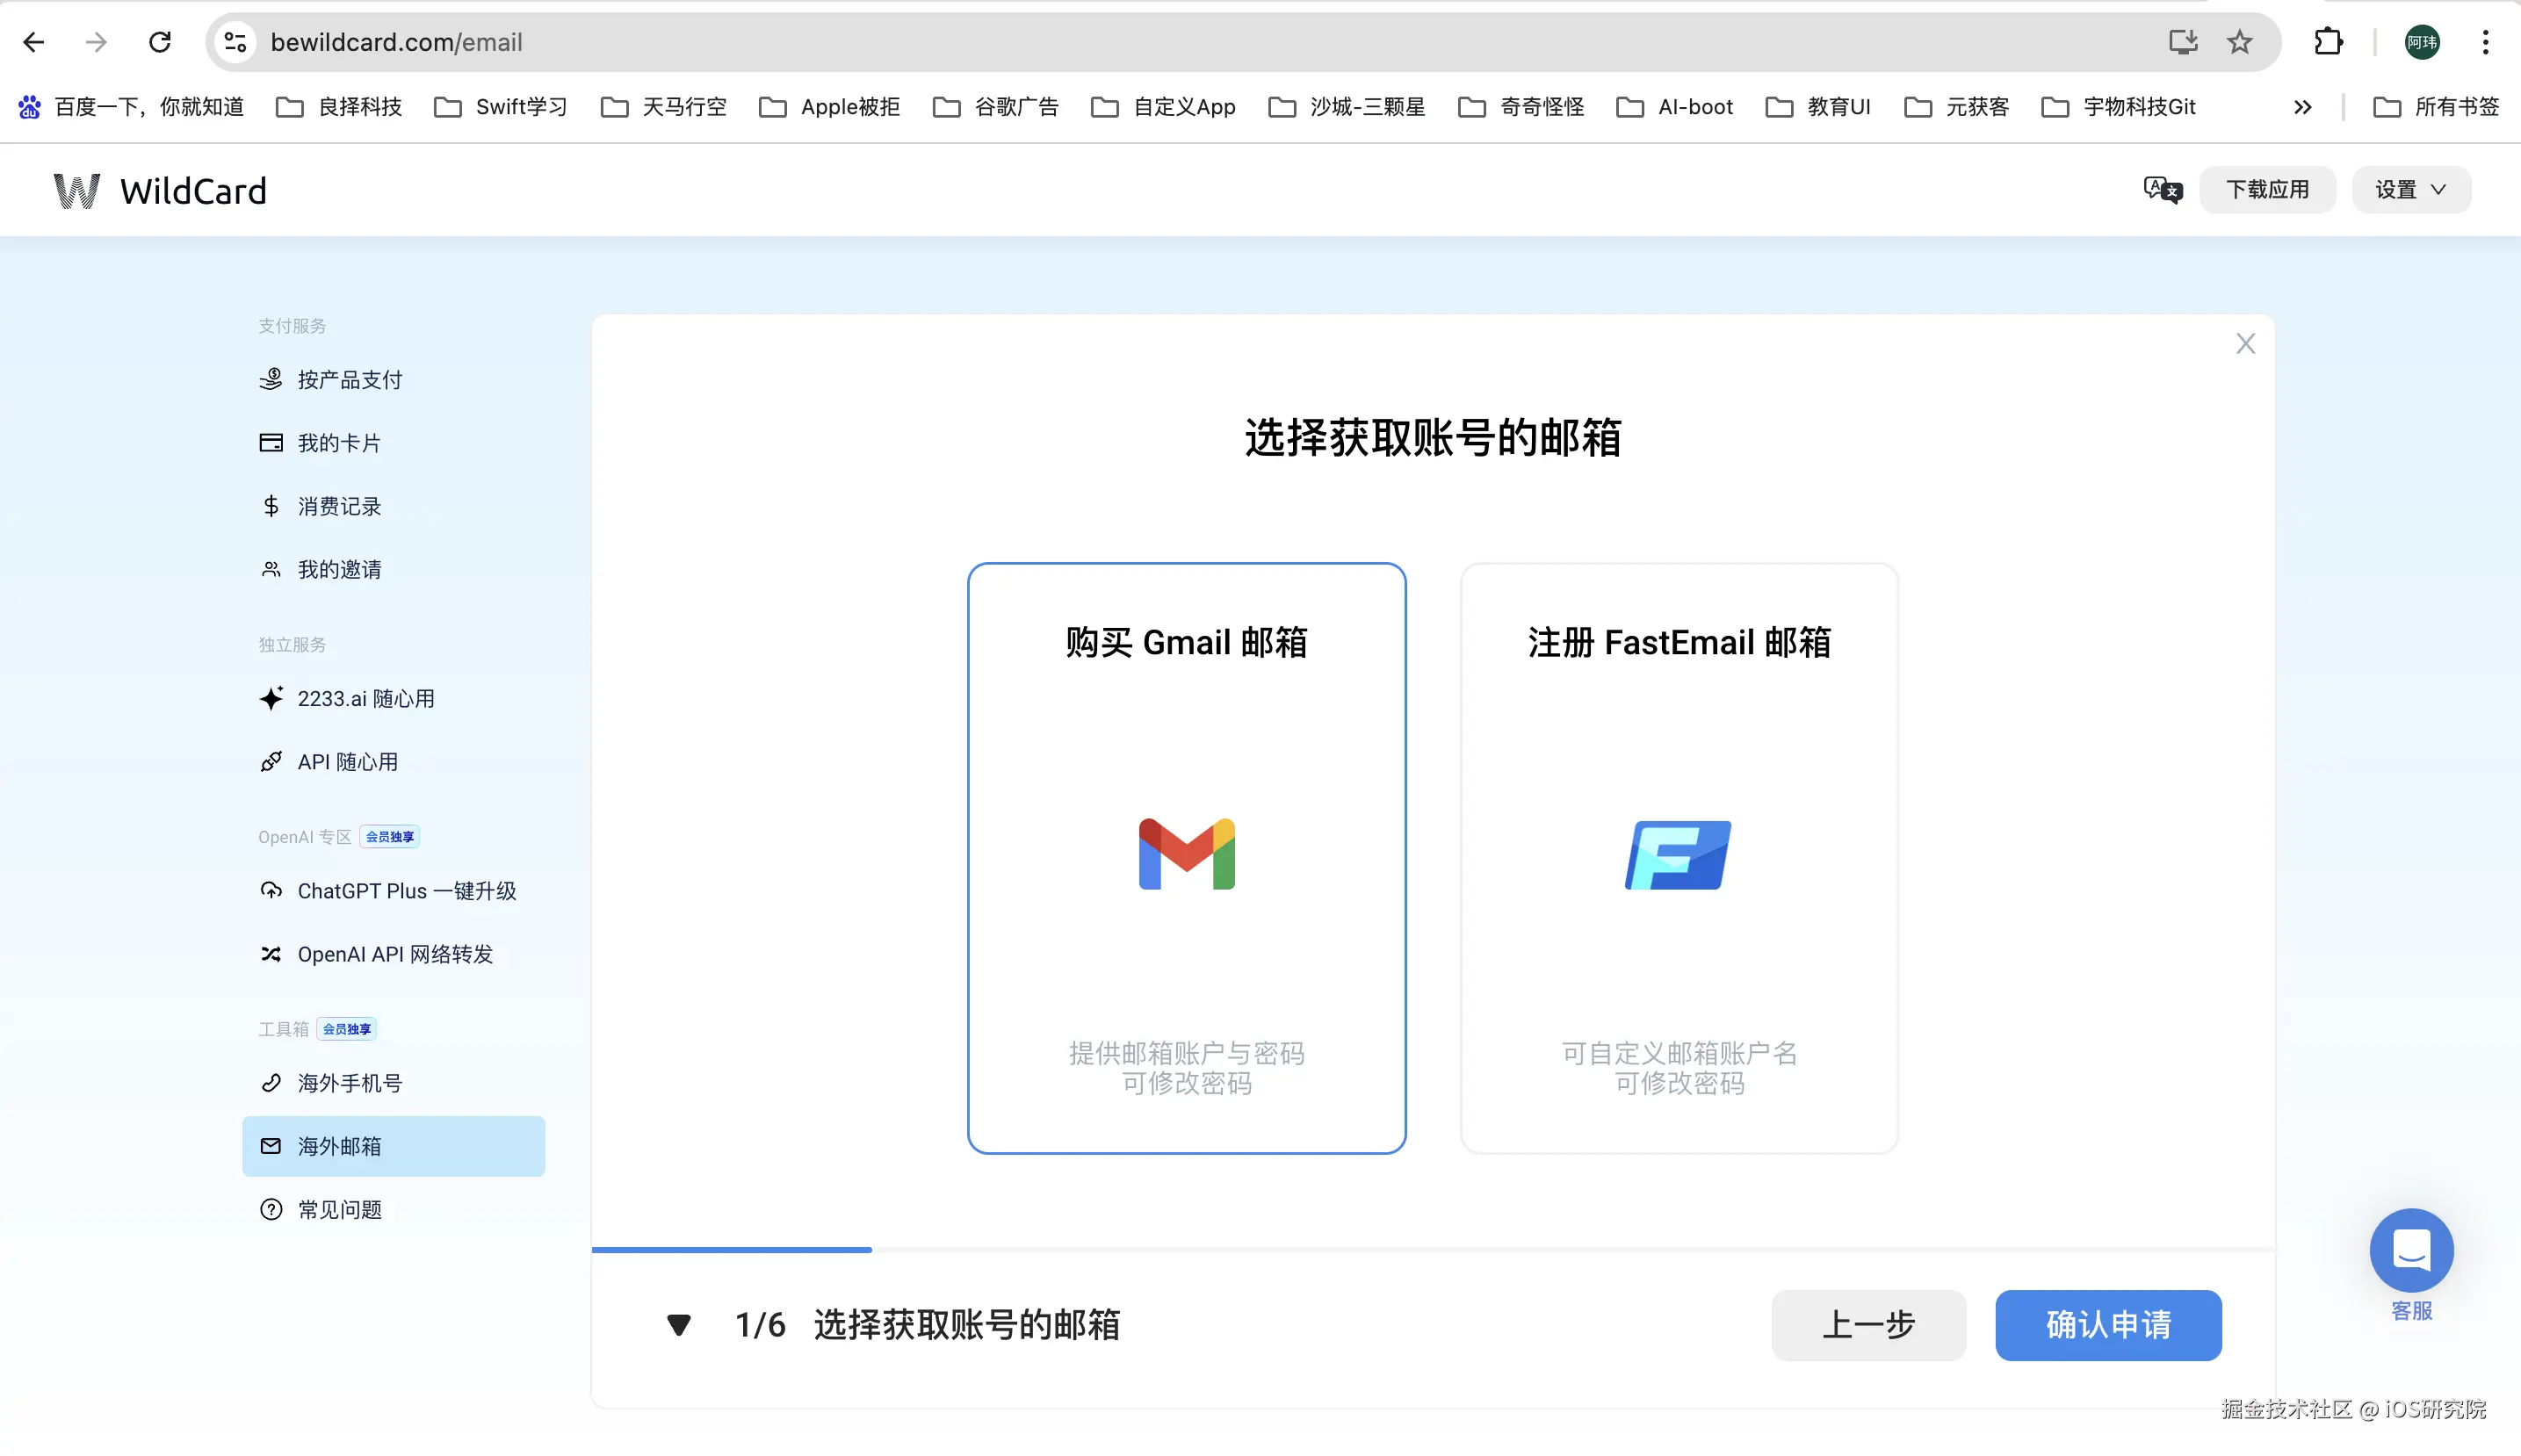Open 我的卡片 card icon
The width and height of the screenshot is (2521, 1456).
[x=270, y=441]
